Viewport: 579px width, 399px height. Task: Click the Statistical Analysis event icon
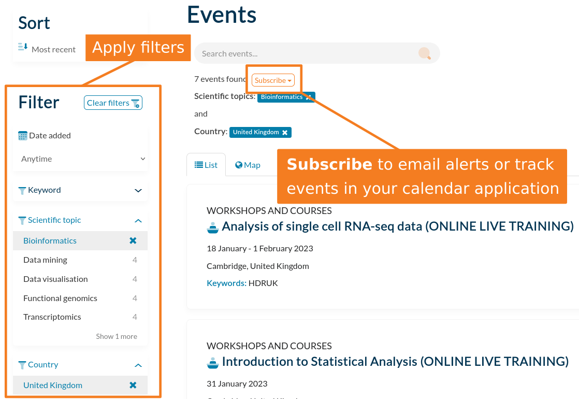(213, 362)
